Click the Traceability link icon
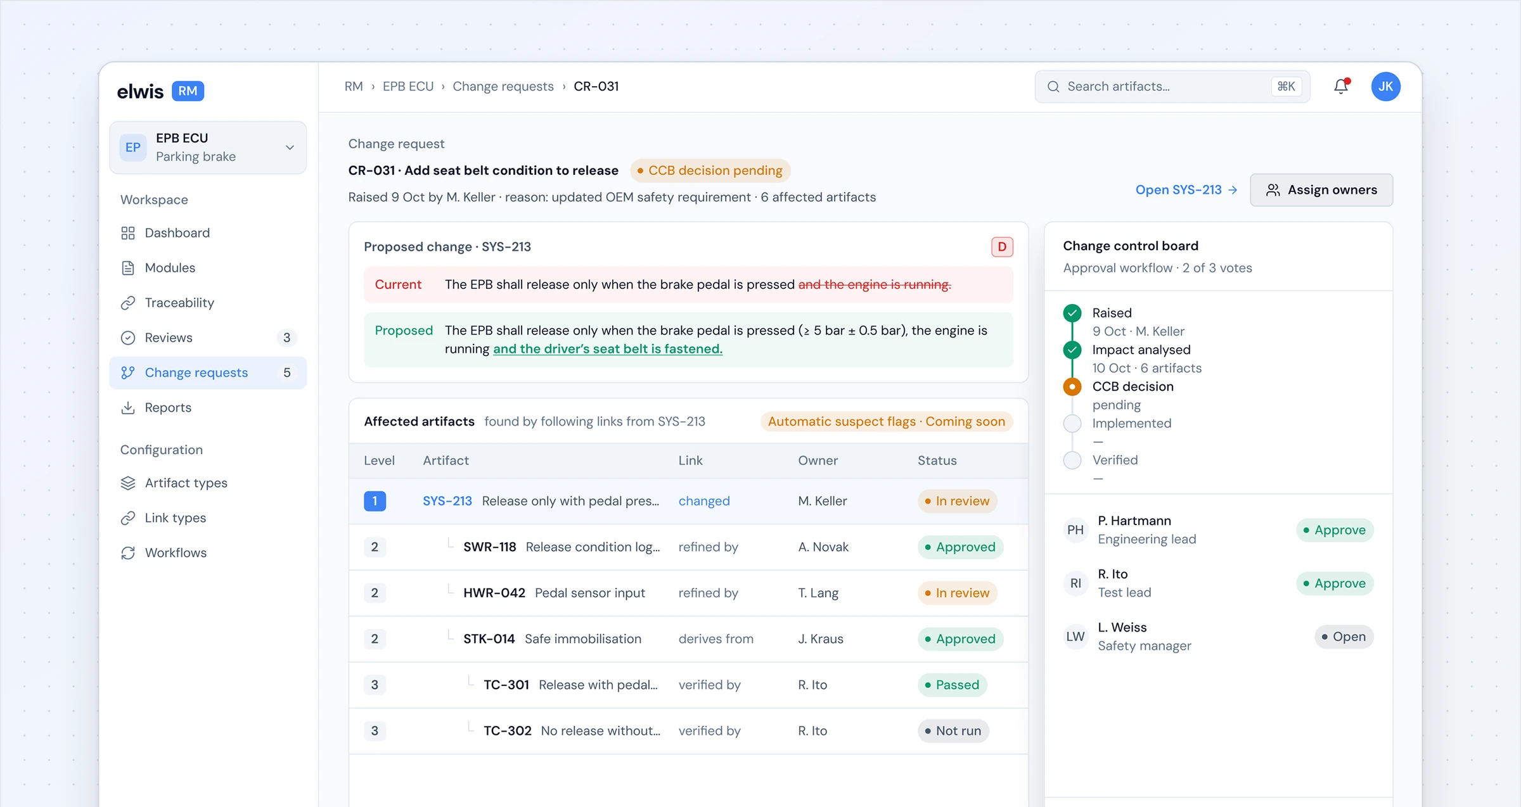The width and height of the screenshot is (1521, 807). [128, 303]
